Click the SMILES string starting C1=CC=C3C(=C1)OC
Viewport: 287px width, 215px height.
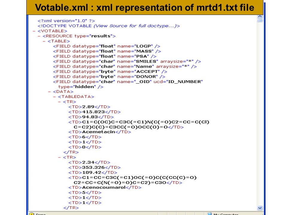[135, 180]
